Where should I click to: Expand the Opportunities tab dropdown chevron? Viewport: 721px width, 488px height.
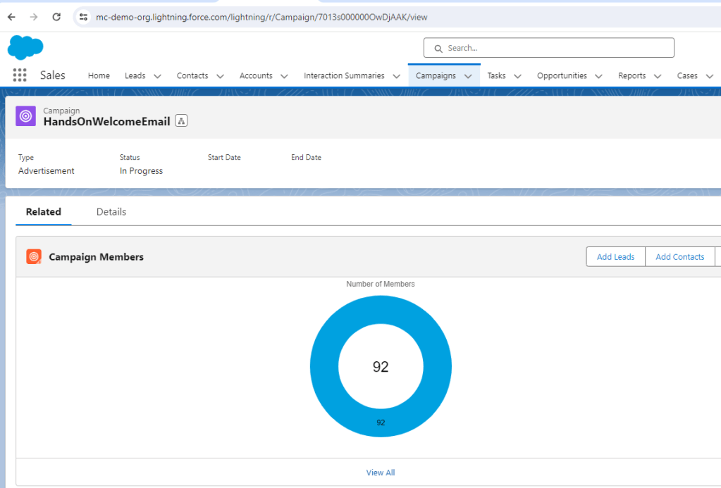pyautogui.click(x=598, y=76)
